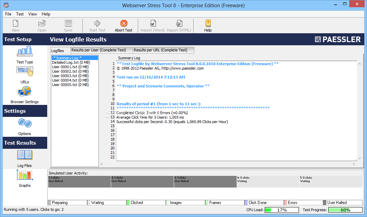The width and height of the screenshot is (367, 217).
Task: Click the log scrollbar down arrow
Action: (x=359, y=158)
